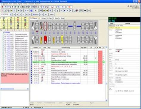Screen dimensions: 141x109
Task: Click the red icon ending the first toolbar row
Action: pyautogui.click(x=69, y=7)
